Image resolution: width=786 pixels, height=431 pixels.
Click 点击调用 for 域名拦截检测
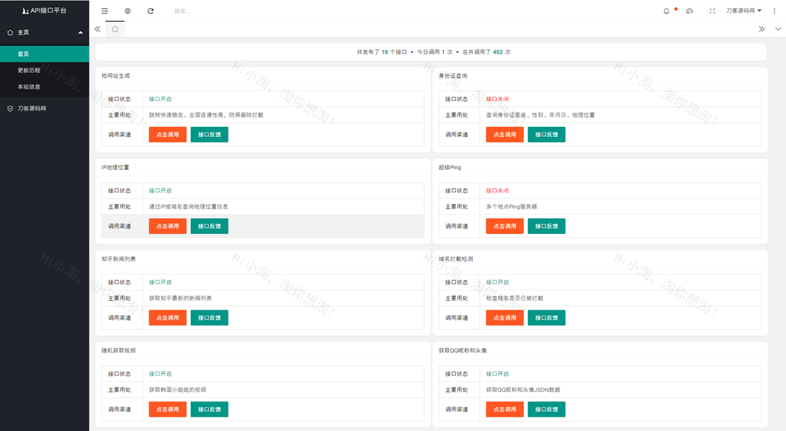[505, 318]
